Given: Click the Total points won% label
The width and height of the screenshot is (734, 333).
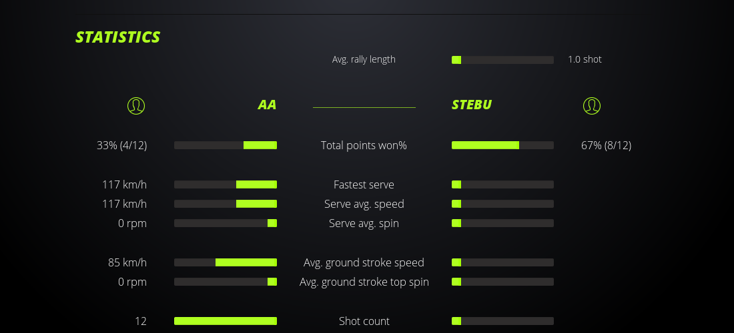Looking at the screenshot, I should [364, 145].
